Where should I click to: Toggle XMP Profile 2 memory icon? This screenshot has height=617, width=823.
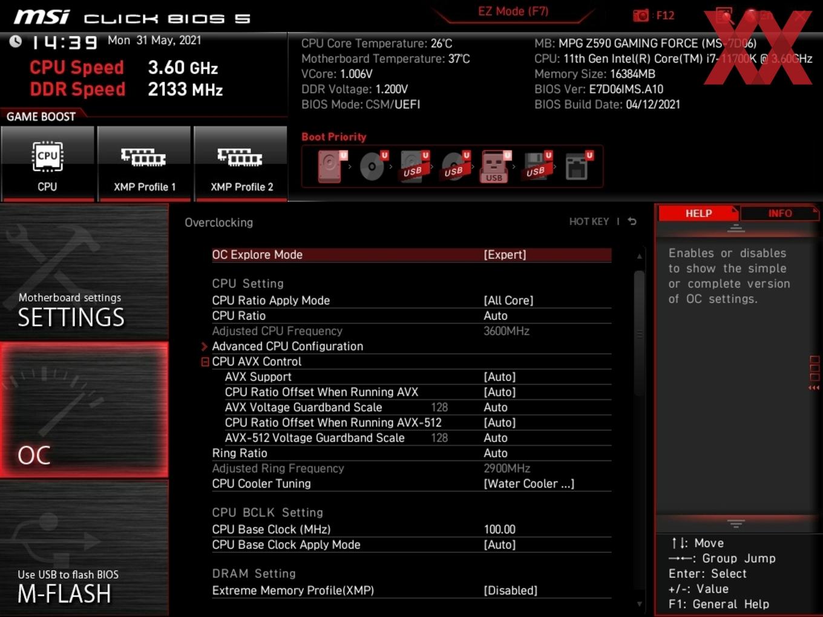(241, 163)
